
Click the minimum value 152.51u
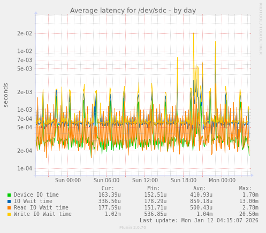(155, 195)
